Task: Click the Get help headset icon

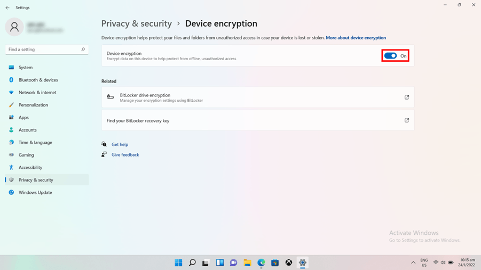Action: tap(104, 144)
